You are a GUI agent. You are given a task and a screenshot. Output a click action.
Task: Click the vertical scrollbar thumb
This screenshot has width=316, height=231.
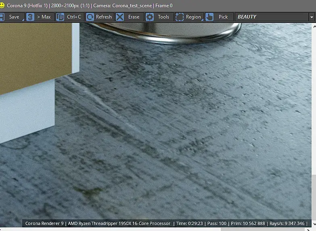314,198
